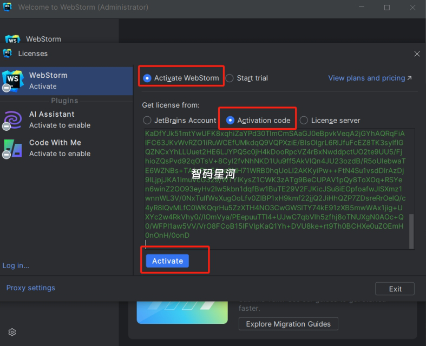
Task: Choose License server radio option
Action: (304, 120)
